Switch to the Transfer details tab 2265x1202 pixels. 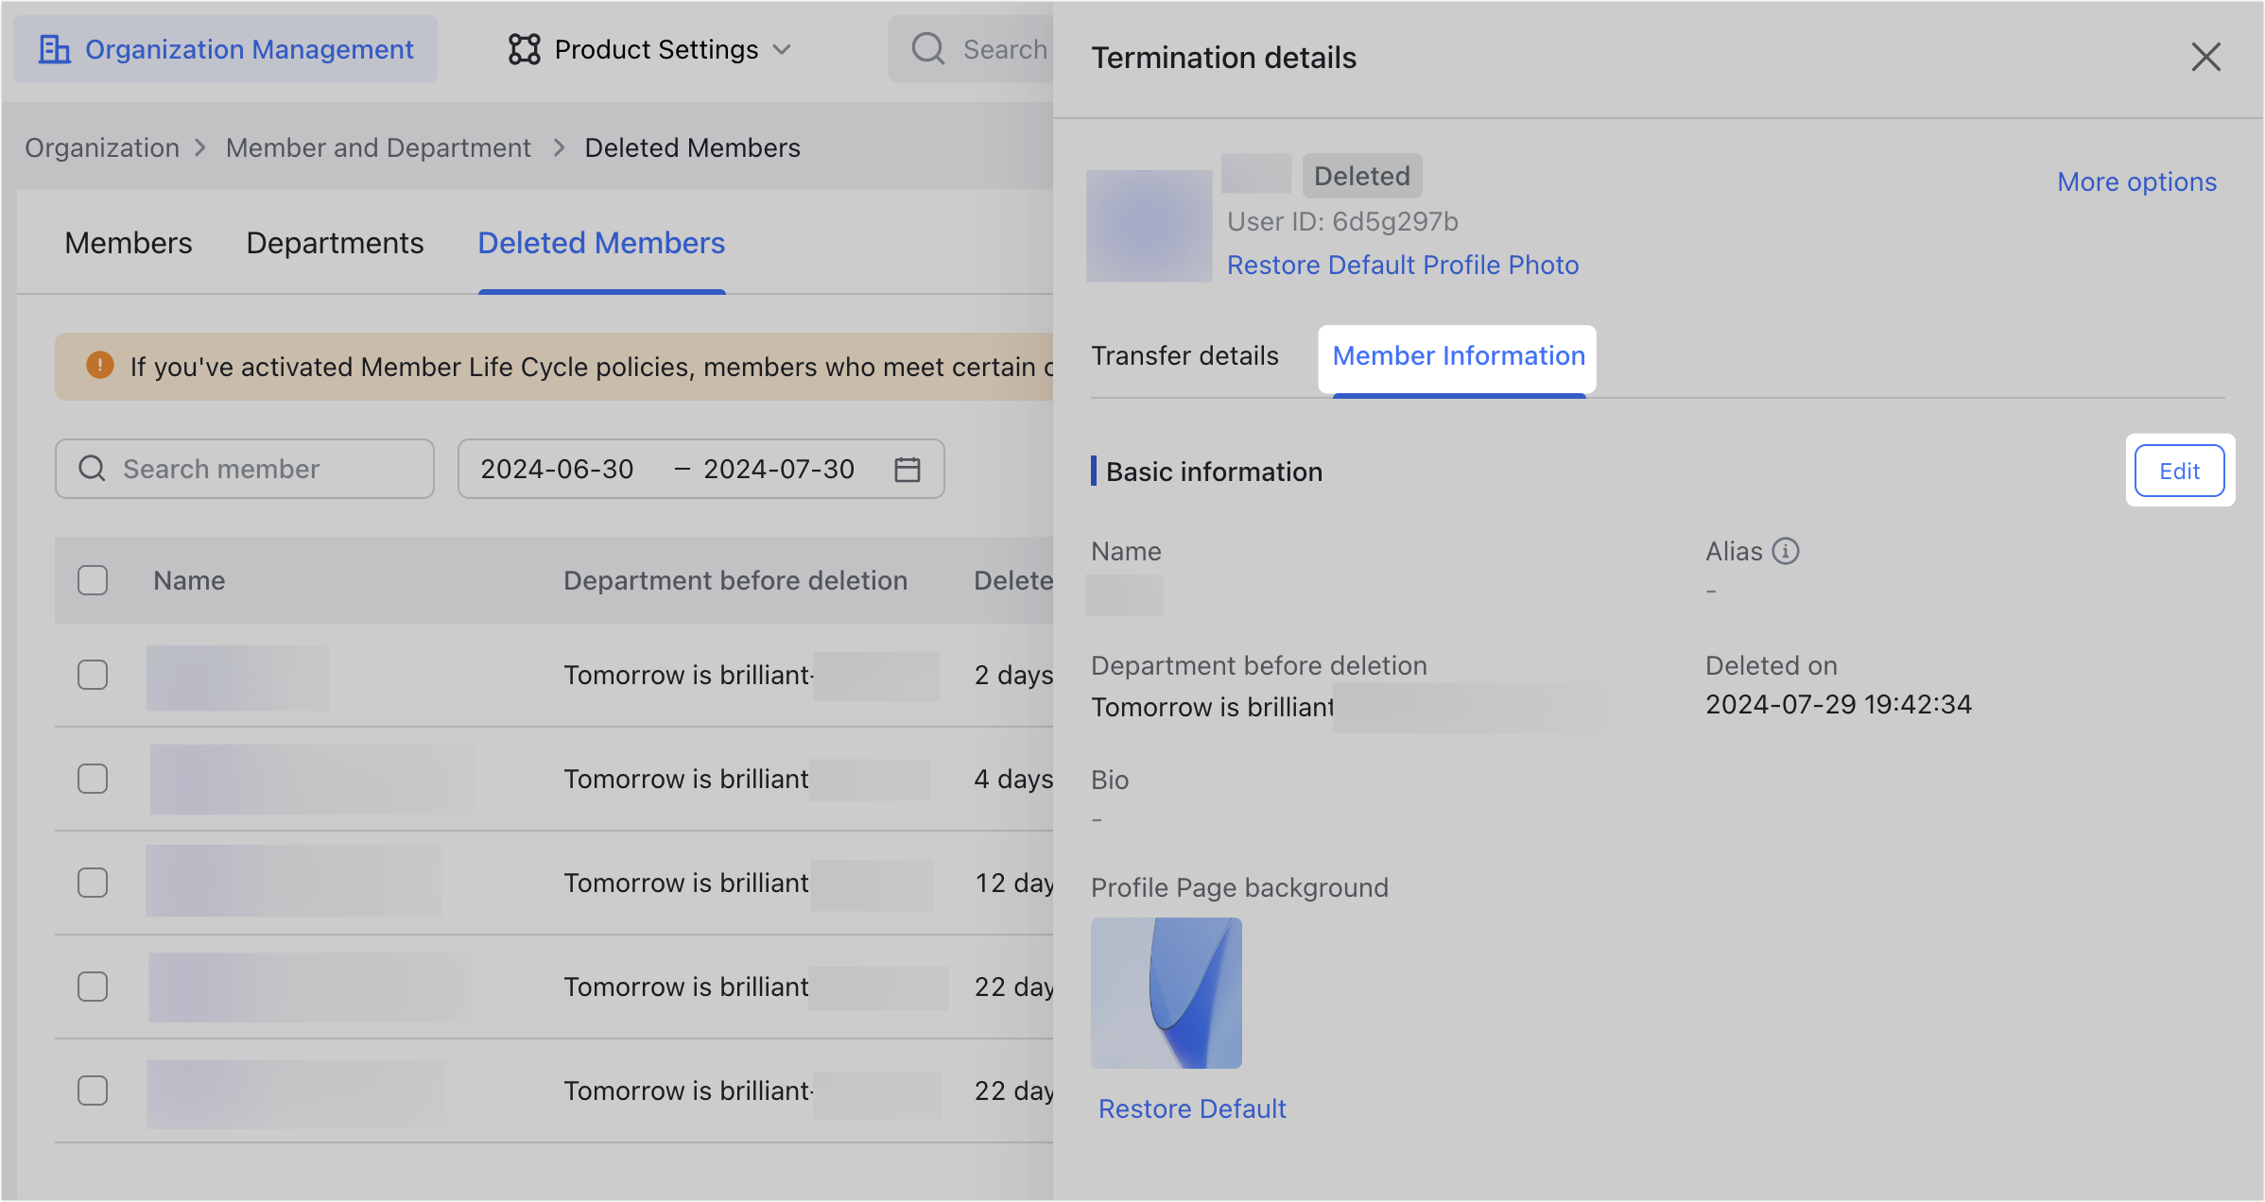pyautogui.click(x=1184, y=355)
